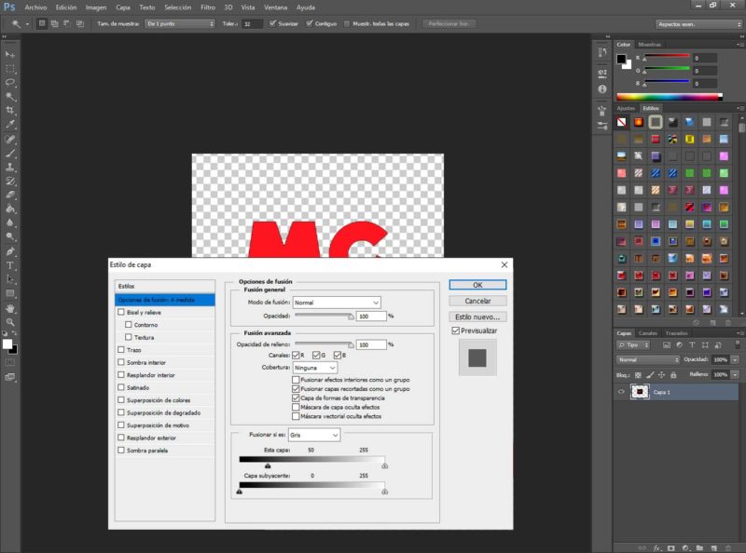This screenshot has height=553, width=746.
Task: Open the Cobertura dropdown
Action: pos(316,368)
